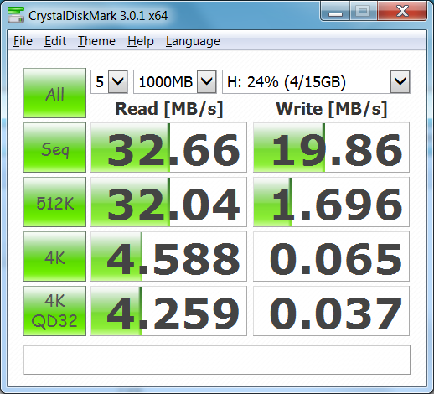
Task: Open the Language menu
Action: click(193, 41)
